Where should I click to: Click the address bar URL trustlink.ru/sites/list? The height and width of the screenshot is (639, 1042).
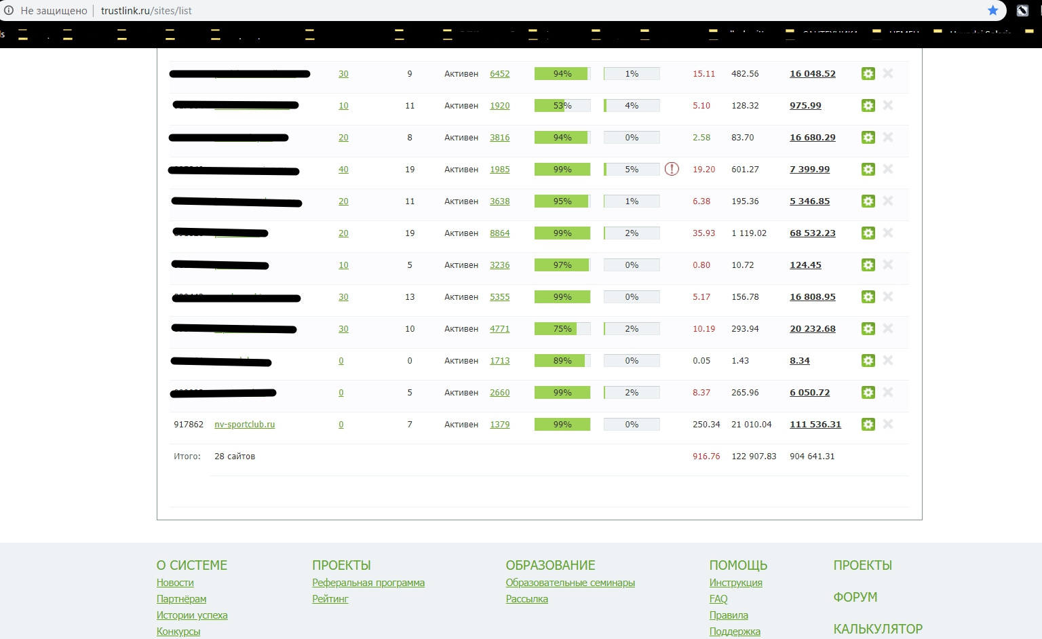147,10
